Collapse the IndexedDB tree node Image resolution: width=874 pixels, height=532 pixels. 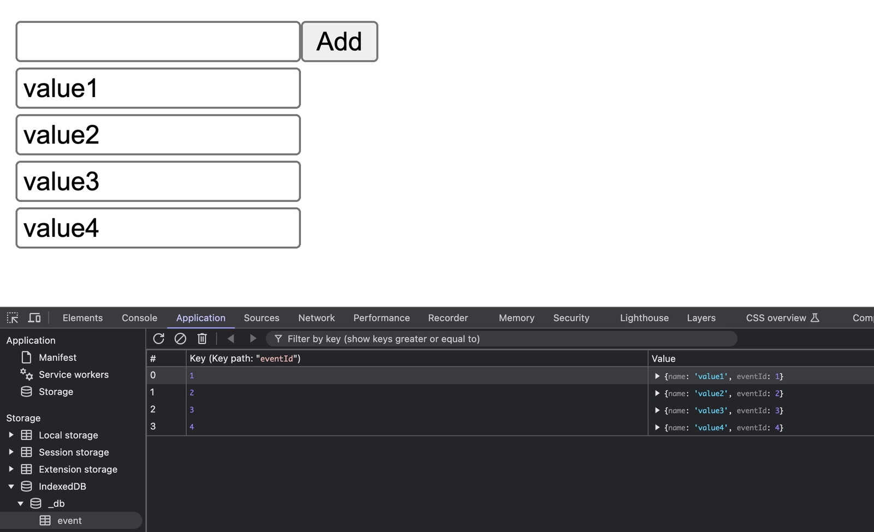[11, 486]
